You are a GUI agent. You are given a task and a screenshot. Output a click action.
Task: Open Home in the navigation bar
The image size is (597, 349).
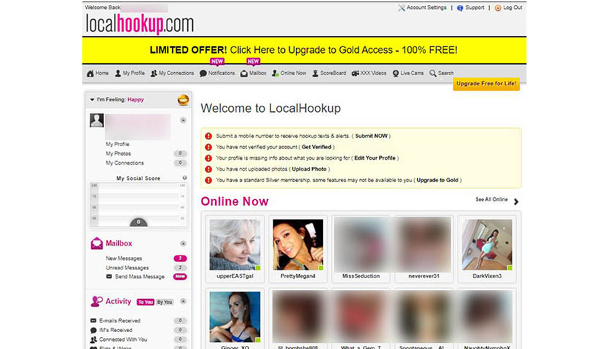tap(98, 73)
